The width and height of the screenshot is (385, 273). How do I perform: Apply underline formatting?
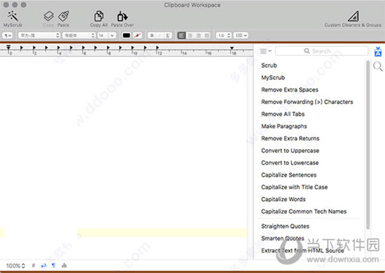coord(168,36)
